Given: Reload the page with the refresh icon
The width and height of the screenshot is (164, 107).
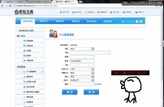Looking at the screenshot, I should (x=10, y=6).
